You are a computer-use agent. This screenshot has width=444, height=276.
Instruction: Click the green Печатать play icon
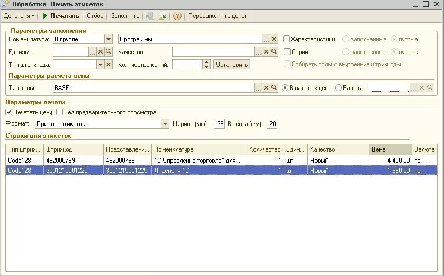(45, 16)
